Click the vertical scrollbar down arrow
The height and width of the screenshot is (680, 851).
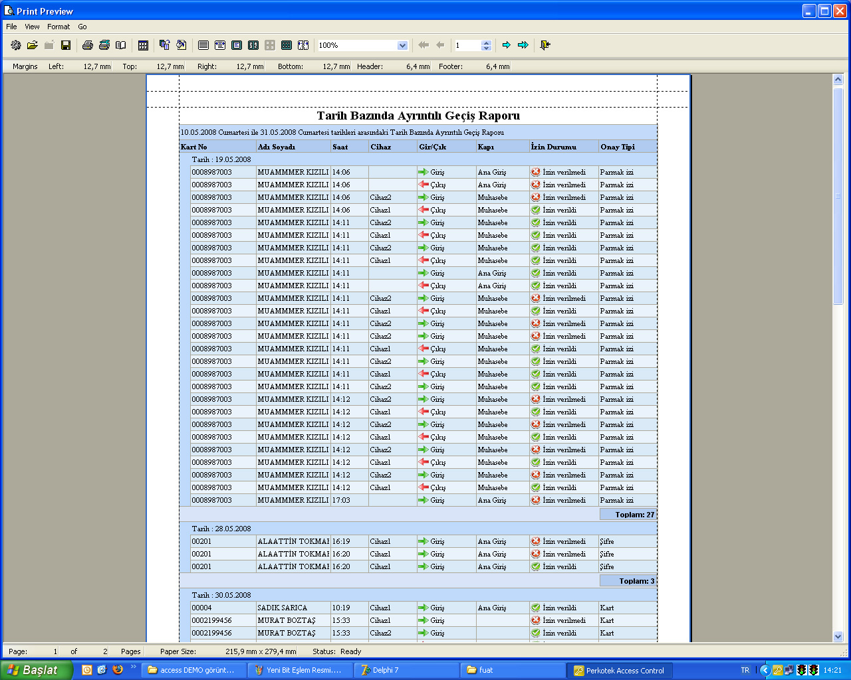(x=838, y=636)
